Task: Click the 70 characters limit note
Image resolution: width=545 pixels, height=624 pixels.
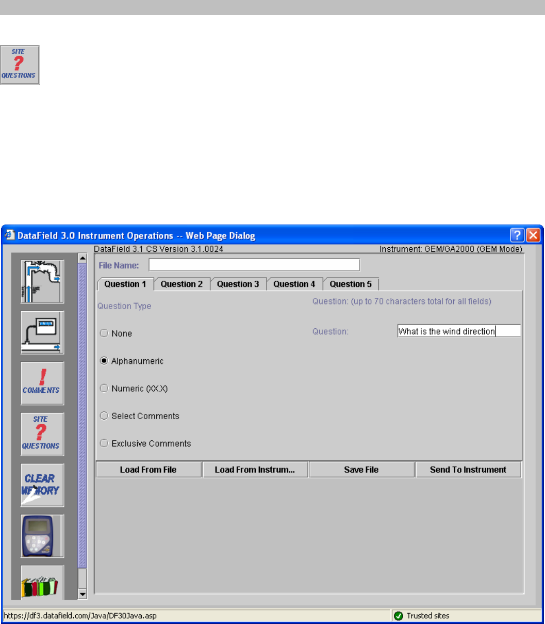Action: tap(402, 301)
